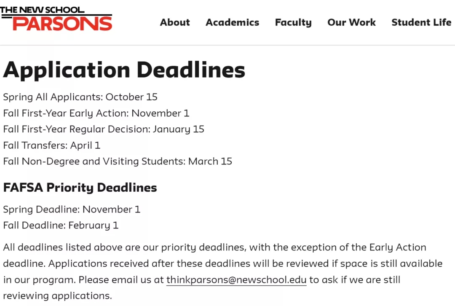The height and width of the screenshot is (306, 455).
Task: Click the sentence starting 'Applications received after'
Action: 244,264
